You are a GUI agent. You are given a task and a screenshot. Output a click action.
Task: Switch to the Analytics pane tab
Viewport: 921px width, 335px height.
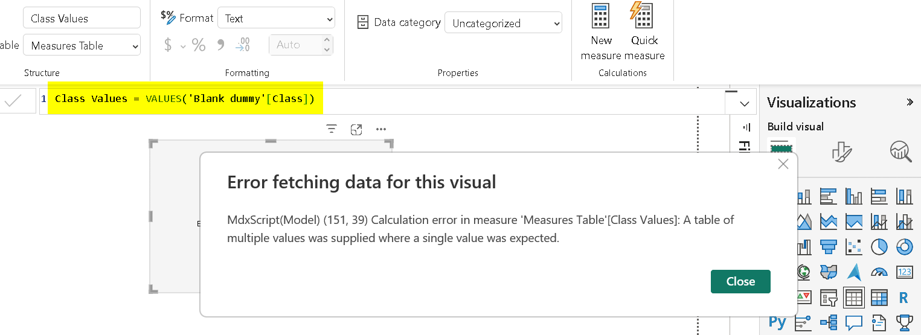point(900,152)
